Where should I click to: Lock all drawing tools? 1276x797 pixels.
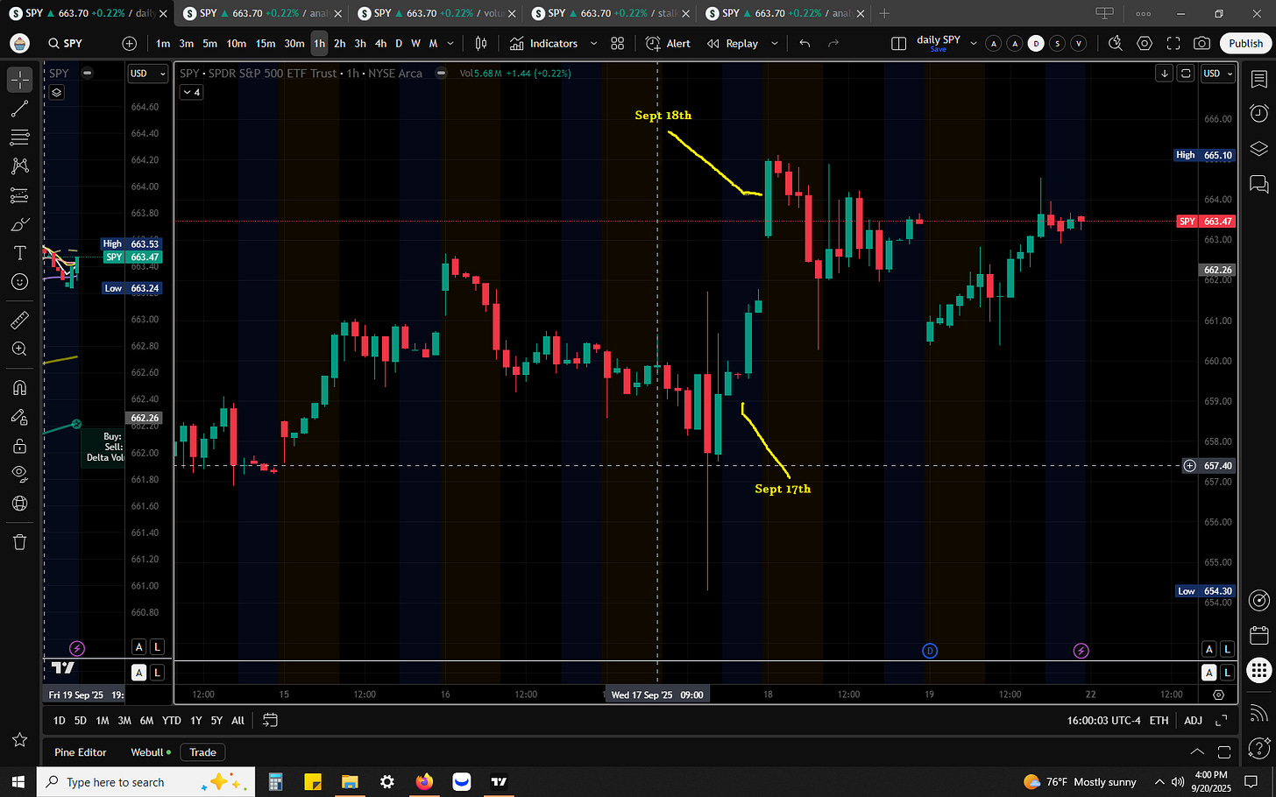pos(19,446)
